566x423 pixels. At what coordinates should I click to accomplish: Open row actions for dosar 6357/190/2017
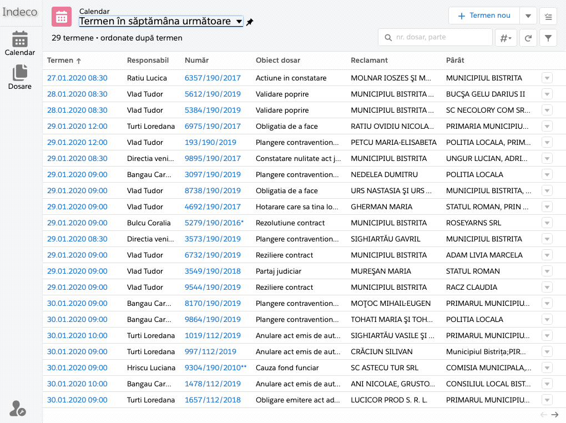click(x=547, y=78)
